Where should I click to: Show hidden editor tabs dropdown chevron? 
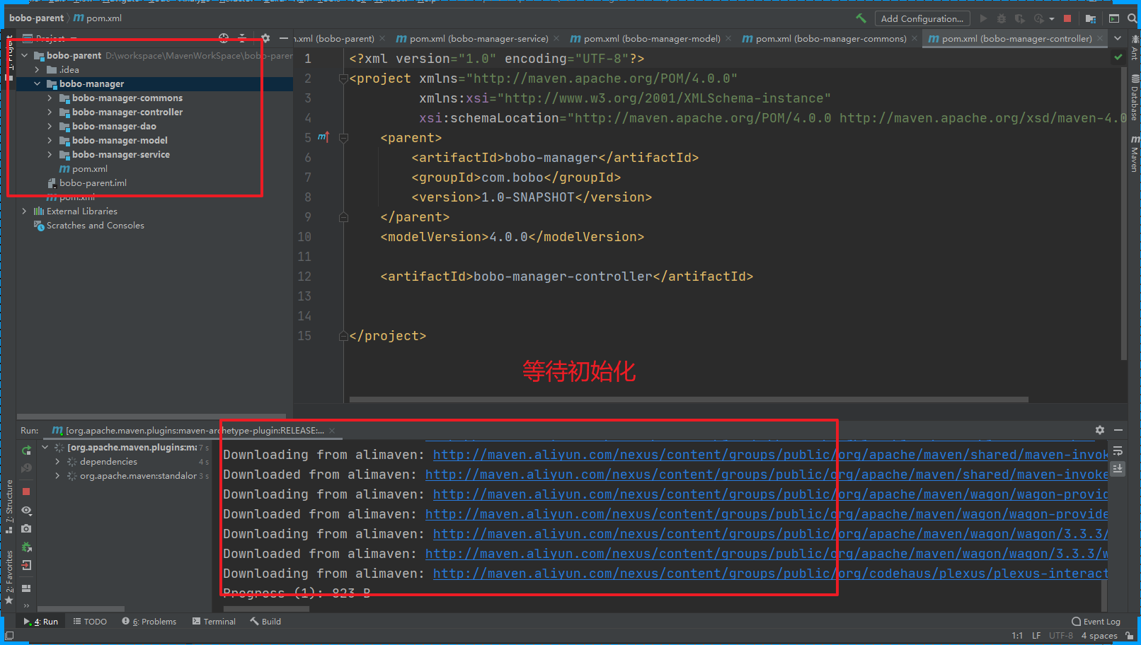pyautogui.click(x=1118, y=38)
